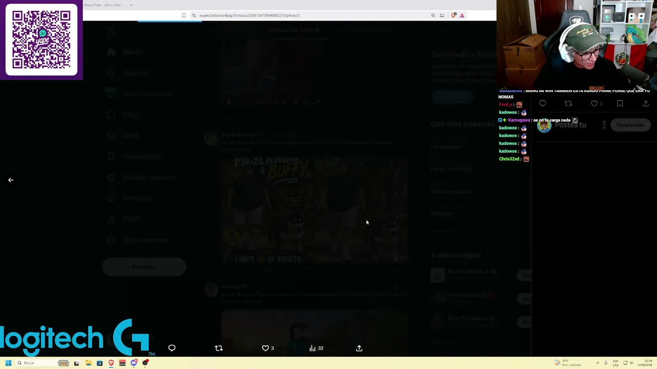Open the profile avatar beside the reply field

(544, 126)
